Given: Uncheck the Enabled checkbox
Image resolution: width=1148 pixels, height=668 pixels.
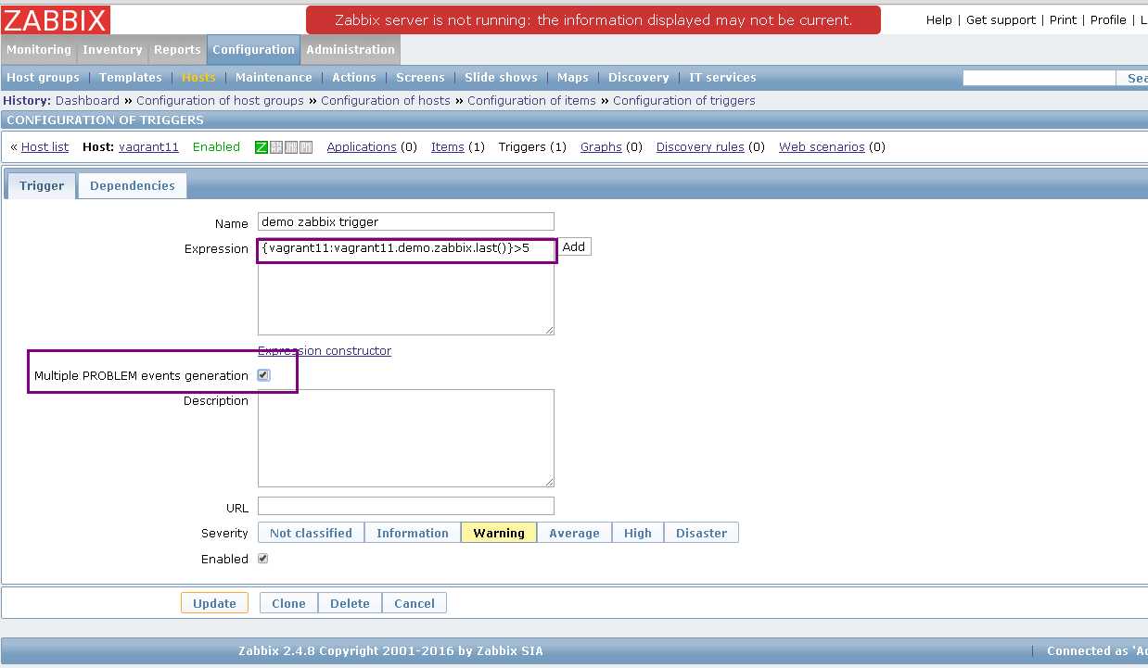Looking at the screenshot, I should pos(263,559).
